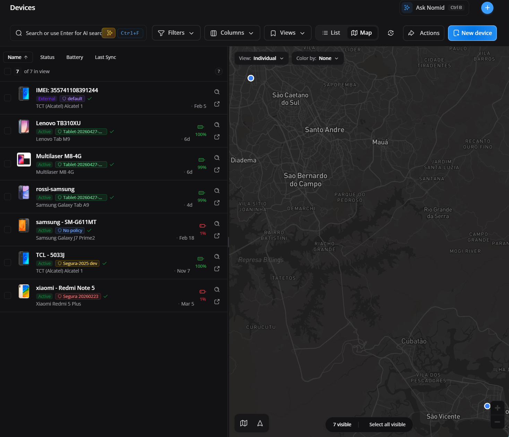
Task: Click the Lenovo battery 100% indicator
Action: click(201, 131)
